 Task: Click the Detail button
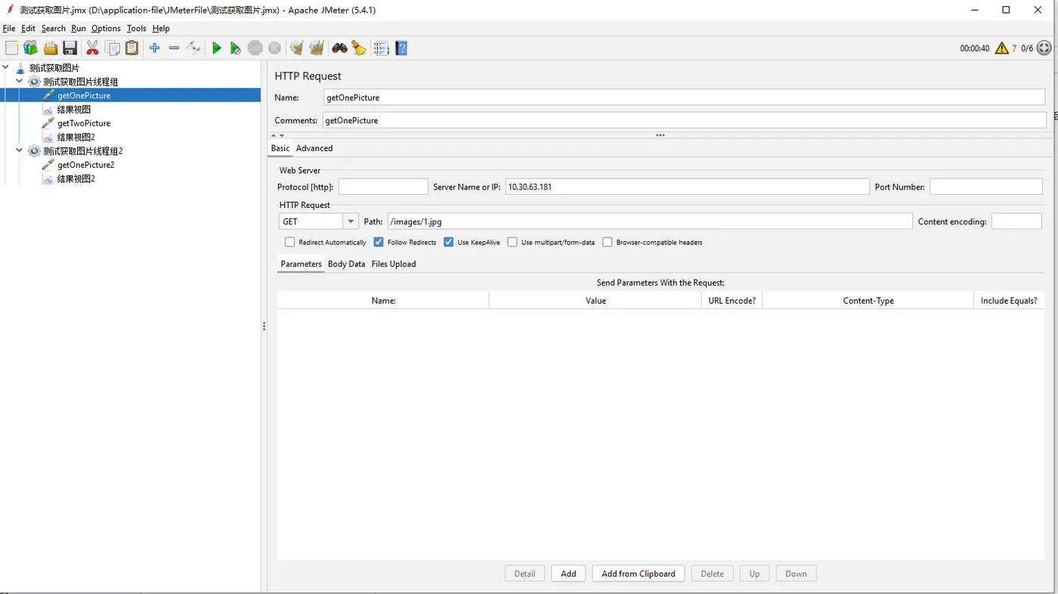525,574
